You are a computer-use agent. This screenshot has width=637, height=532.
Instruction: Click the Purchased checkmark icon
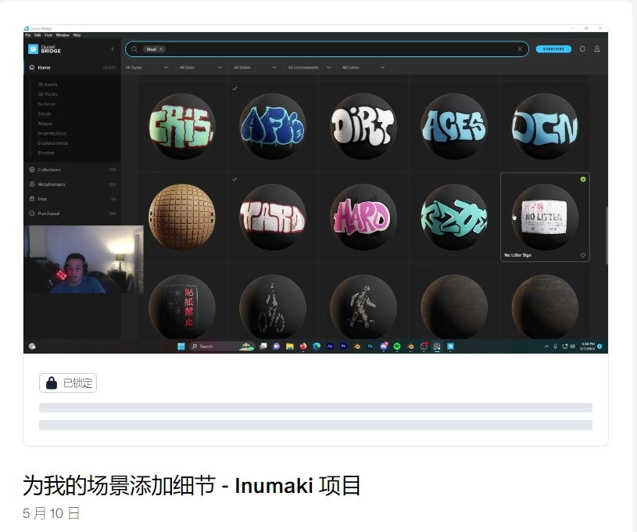pyautogui.click(x=32, y=214)
